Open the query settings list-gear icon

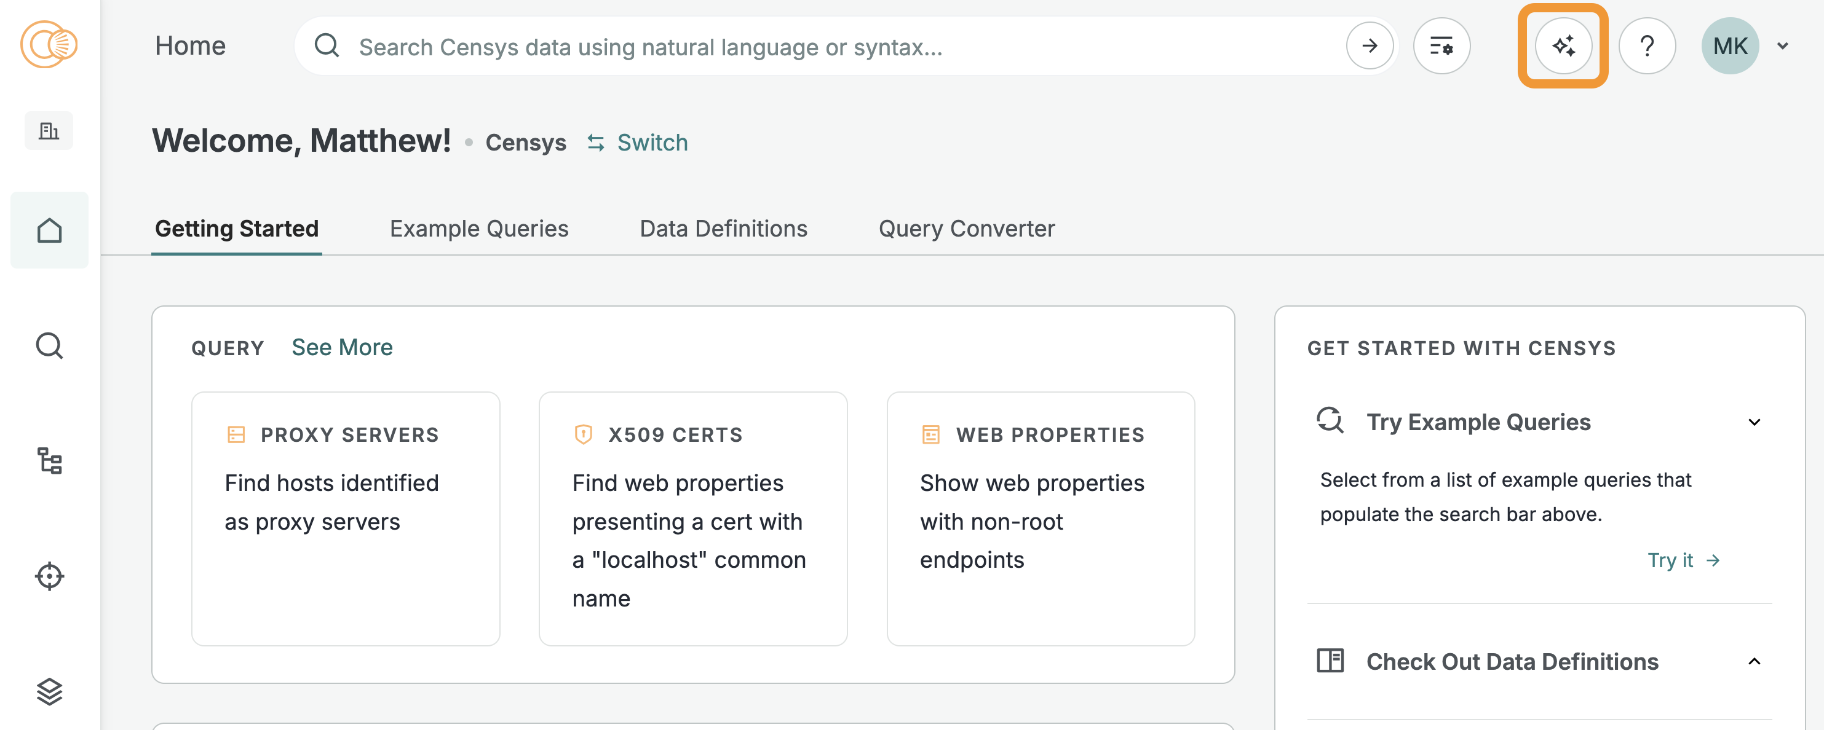tap(1441, 46)
